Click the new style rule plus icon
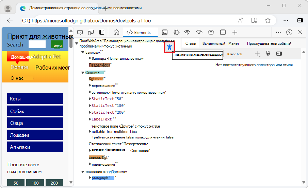 [257, 54]
